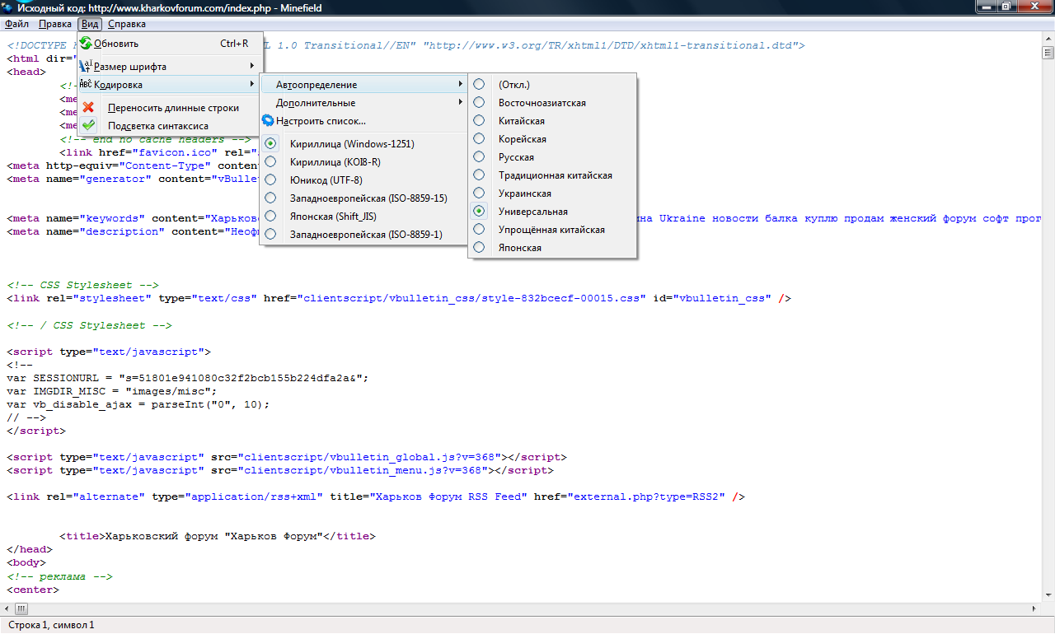Image resolution: width=1055 pixels, height=634 pixels.
Task: Click the CSS Stylesheet comment line
Action: 82,285
